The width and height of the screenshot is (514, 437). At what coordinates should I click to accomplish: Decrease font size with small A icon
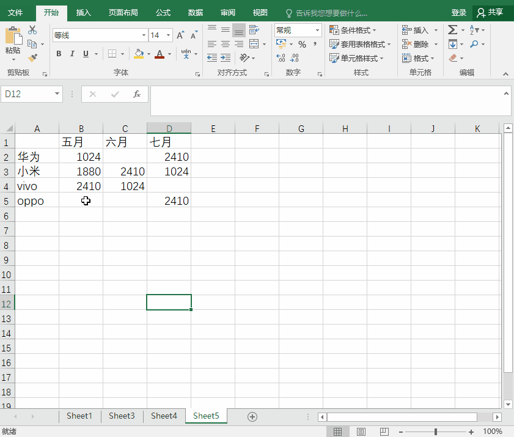194,35
